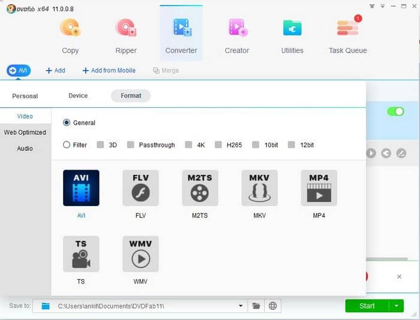The width and height of the screenshot is (420, 320).
Task: Click the Add button
Action: tap(55, 70)
